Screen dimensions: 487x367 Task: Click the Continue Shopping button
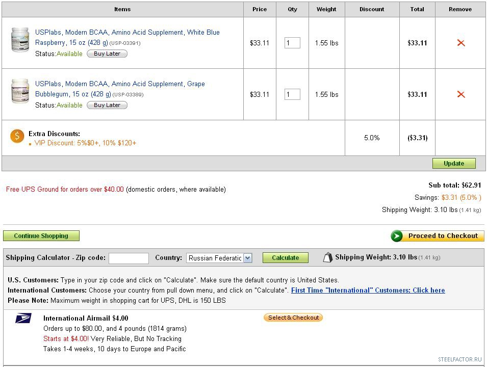(41, 236)
